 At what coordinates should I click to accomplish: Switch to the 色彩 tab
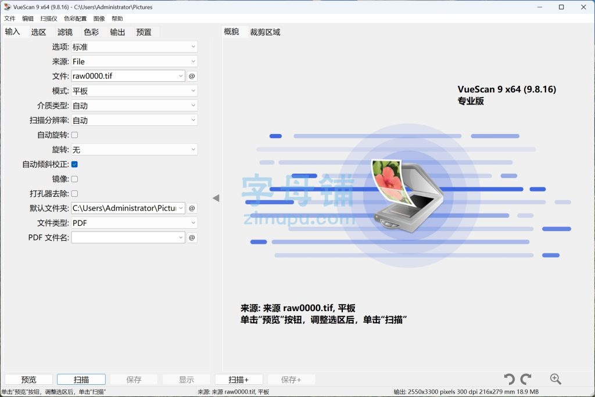pos(91,32)
